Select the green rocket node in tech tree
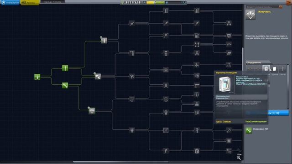The height and width of the screenshot is (164, 292). click(65, 68)
